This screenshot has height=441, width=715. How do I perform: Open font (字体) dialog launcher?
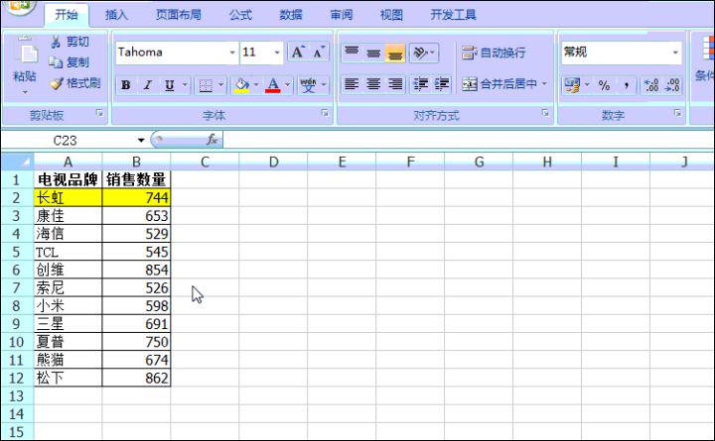[x=325, y=113]
